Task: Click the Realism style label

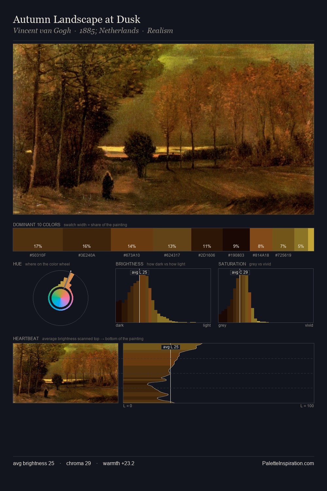Action: coord(160,30)
